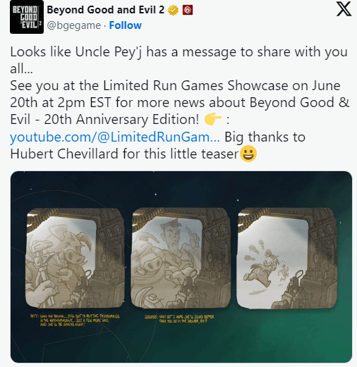Image resolution: width=357 pixels, height=367 pixels.
Task: Open first comic panel with Pey'j holding wrench
Action: pyautogui.click(x=75, y=258)
